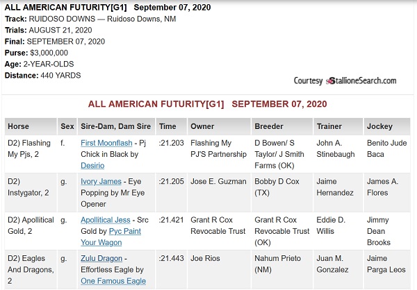
Task: Click the StallioneSearch.com courtesy logo
Action: click(345, 80)
